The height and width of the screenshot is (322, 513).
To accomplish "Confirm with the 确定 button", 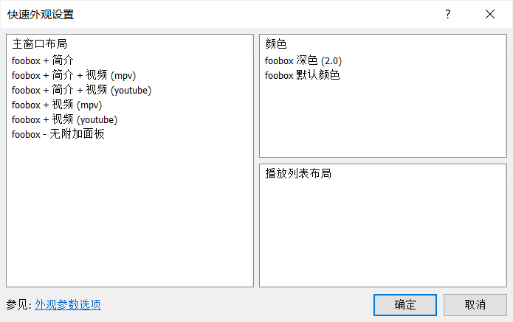I will pos(405,305).
